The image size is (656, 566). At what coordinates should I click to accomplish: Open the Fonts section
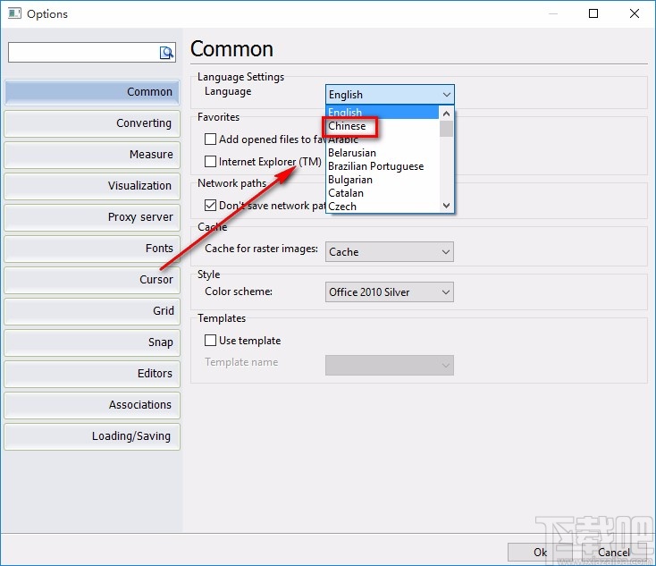pos(92,249)
